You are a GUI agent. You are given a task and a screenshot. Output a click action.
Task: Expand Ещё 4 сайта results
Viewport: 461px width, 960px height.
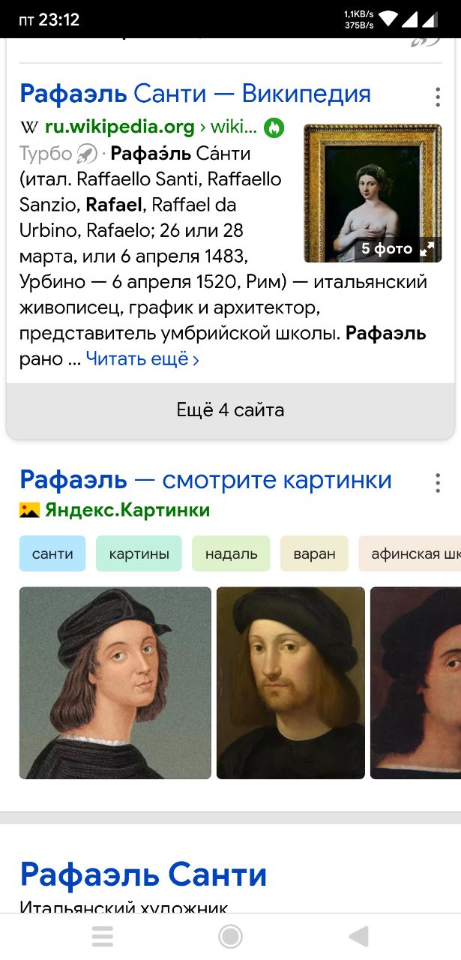230,410
